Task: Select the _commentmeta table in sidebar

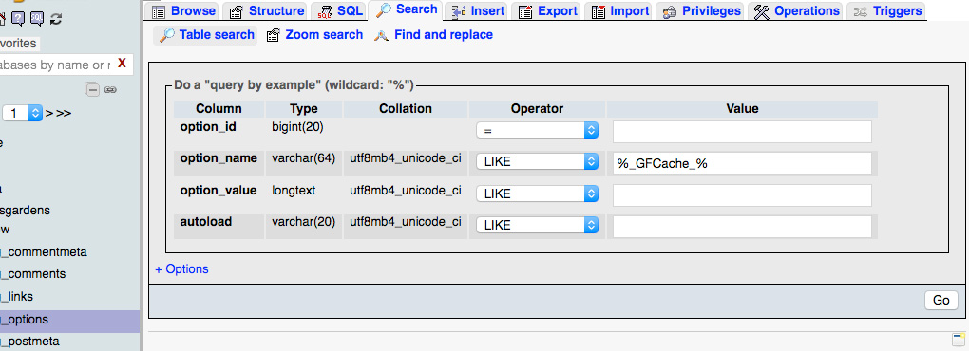Action: pyautogui.click(x=45, y=251)
